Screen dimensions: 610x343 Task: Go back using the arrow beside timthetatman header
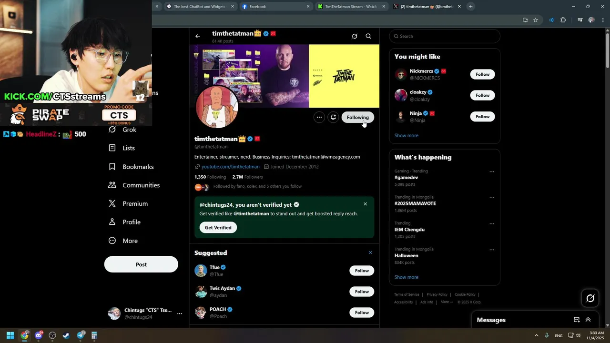[x=198, y=36]
